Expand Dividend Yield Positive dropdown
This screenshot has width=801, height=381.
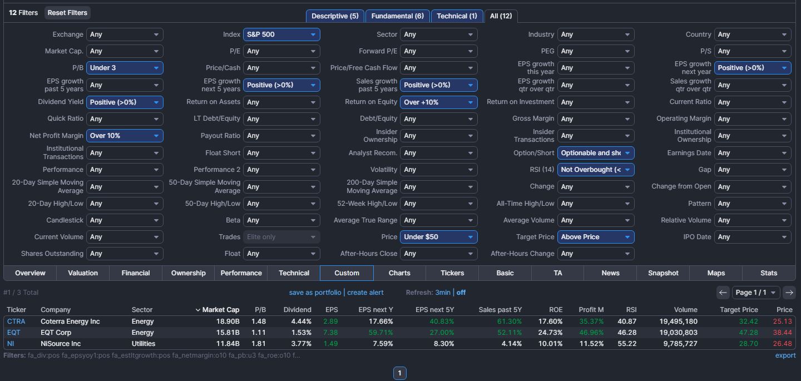125,102
